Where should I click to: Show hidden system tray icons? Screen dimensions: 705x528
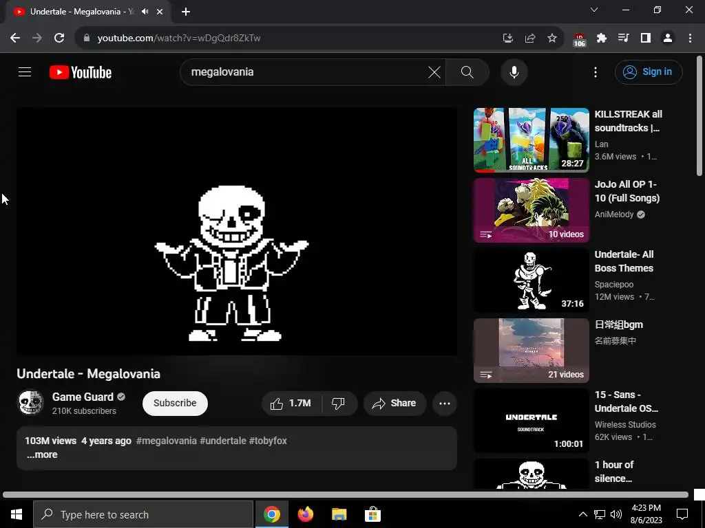(x=582, y=514)
